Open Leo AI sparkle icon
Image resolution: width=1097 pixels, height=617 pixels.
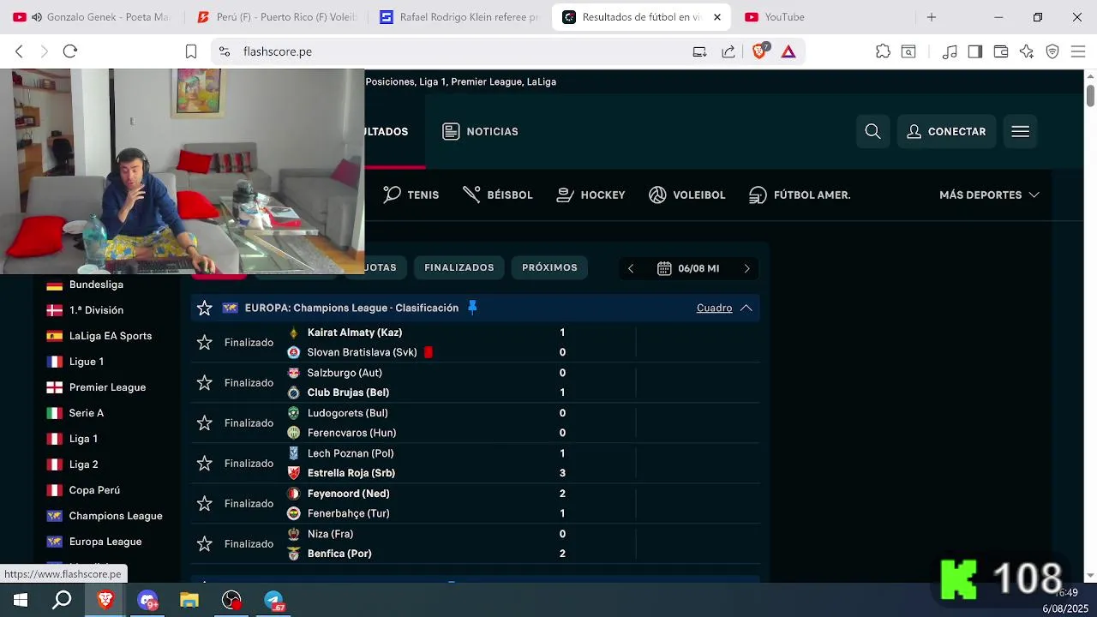(x=1027, y=51)
